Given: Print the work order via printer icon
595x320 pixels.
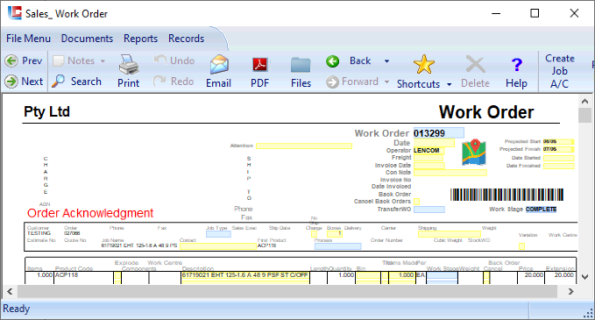Looking at the screenshot, I should click(x=129, y=64).
